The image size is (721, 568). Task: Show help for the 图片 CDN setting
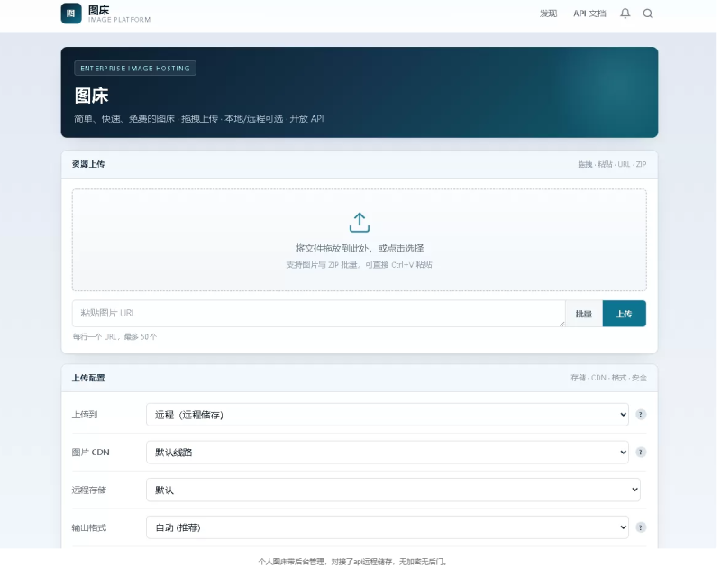641,452
